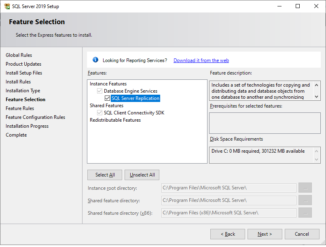Image resolution: width=326 pixels, height=247 pixels.
Task: Browse for Instance root directory
Action: 305,188
